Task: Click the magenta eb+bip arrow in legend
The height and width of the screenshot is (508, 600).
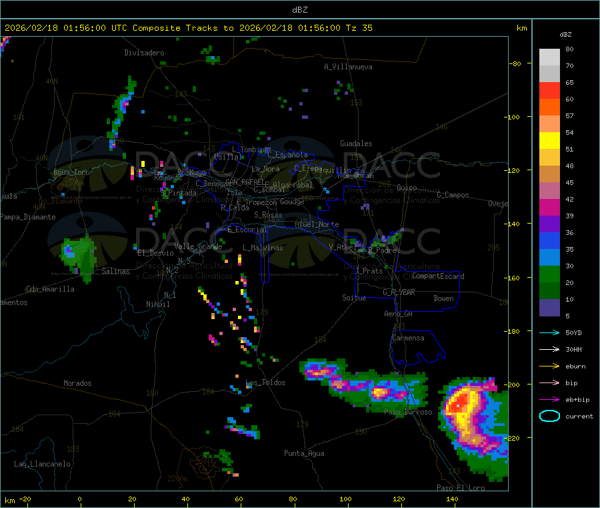Action: 549,400
